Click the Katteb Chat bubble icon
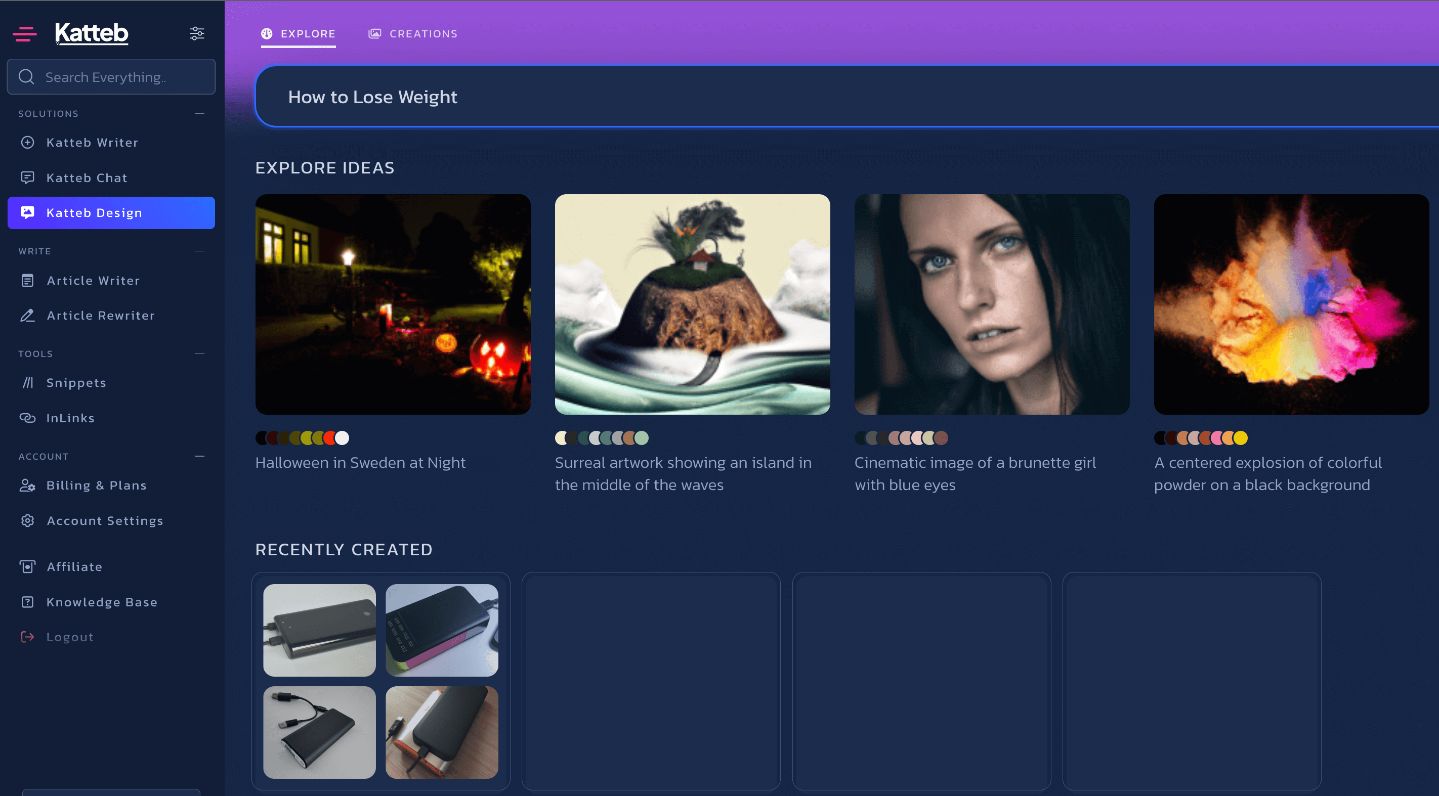The width and height of the screenshot is (1439, 796). [x=27, y=178]
